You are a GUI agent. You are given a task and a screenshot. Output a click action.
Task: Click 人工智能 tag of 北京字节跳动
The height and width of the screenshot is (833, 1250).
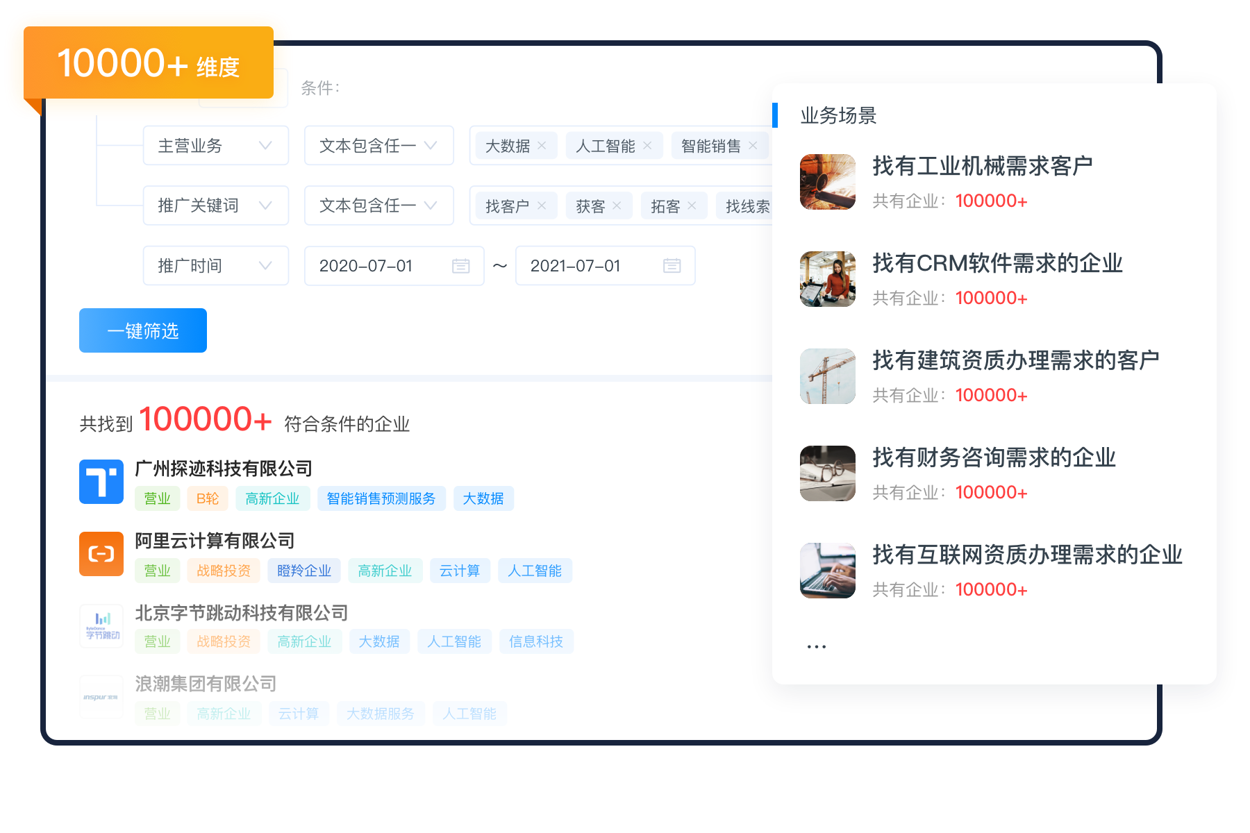[x=454, y=641]
